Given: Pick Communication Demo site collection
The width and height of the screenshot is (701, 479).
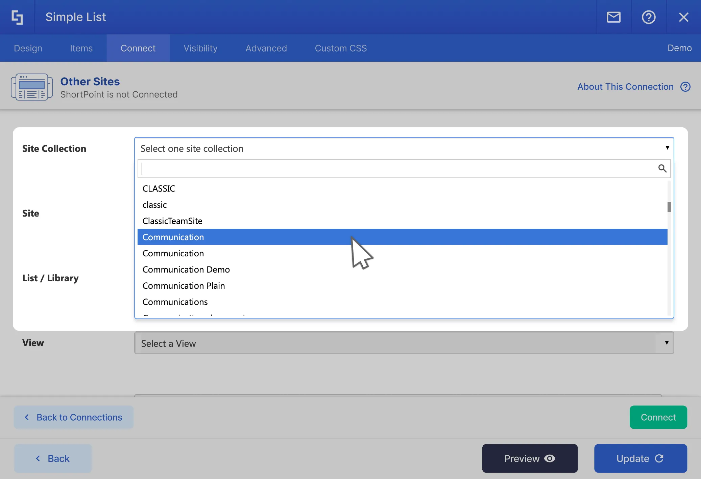Looking at the screenshot, I should [186, 270].
